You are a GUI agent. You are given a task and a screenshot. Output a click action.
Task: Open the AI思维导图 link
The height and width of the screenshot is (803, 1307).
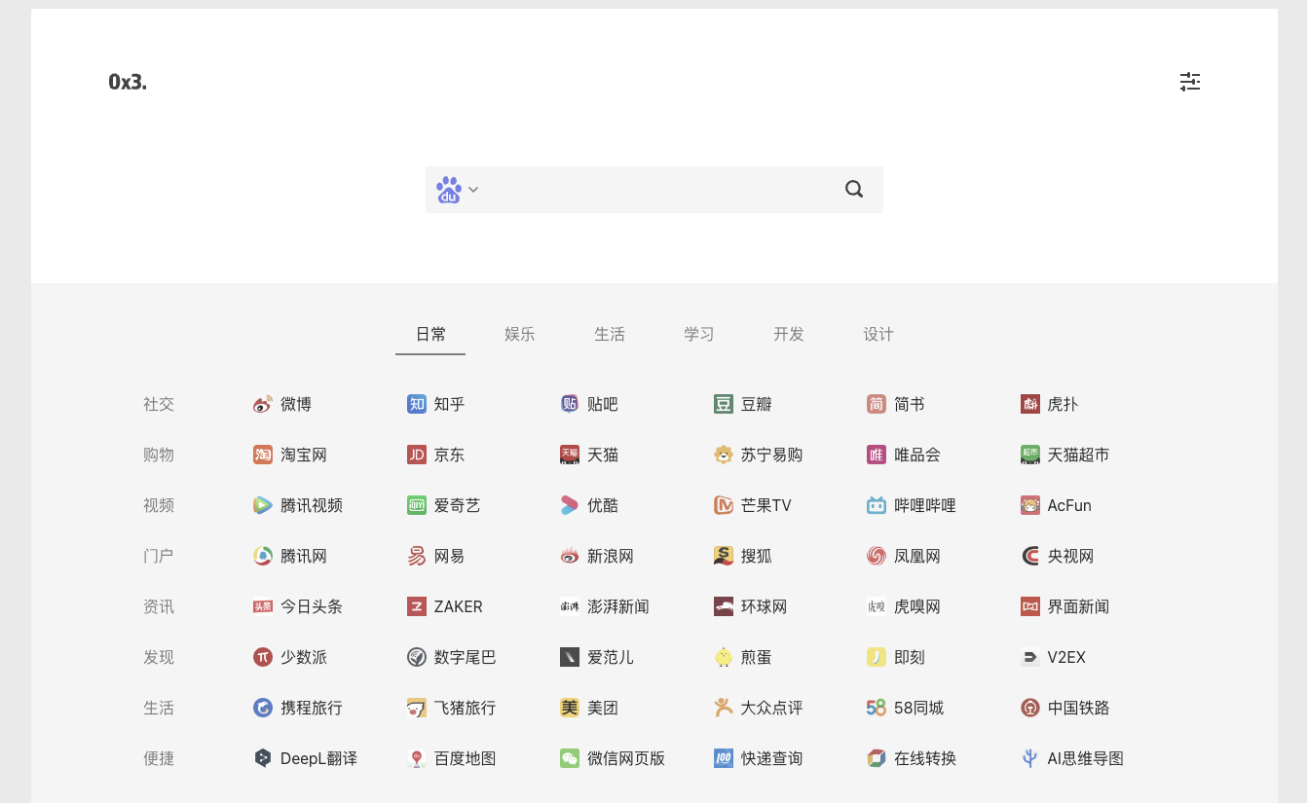point(1072,758)
